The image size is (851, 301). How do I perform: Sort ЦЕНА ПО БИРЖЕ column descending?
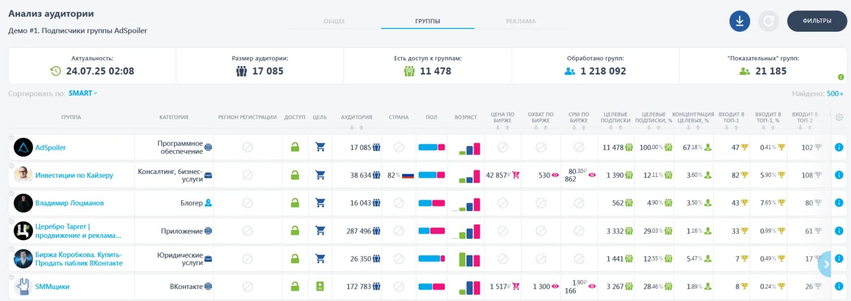pyautogui.click(x=498, y=128)
